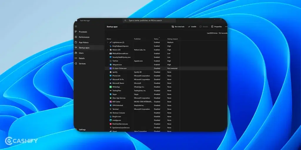Expand the Lightshot.exe (2) group
Viewport: 301px width, 150px height.
pyautogui.click(x=108, y=42)
